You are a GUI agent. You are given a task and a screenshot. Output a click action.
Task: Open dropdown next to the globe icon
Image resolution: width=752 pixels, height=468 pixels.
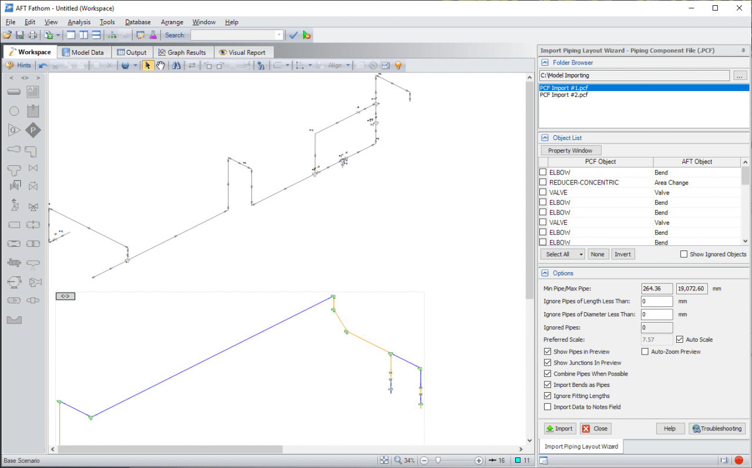[x=135, y=65]
